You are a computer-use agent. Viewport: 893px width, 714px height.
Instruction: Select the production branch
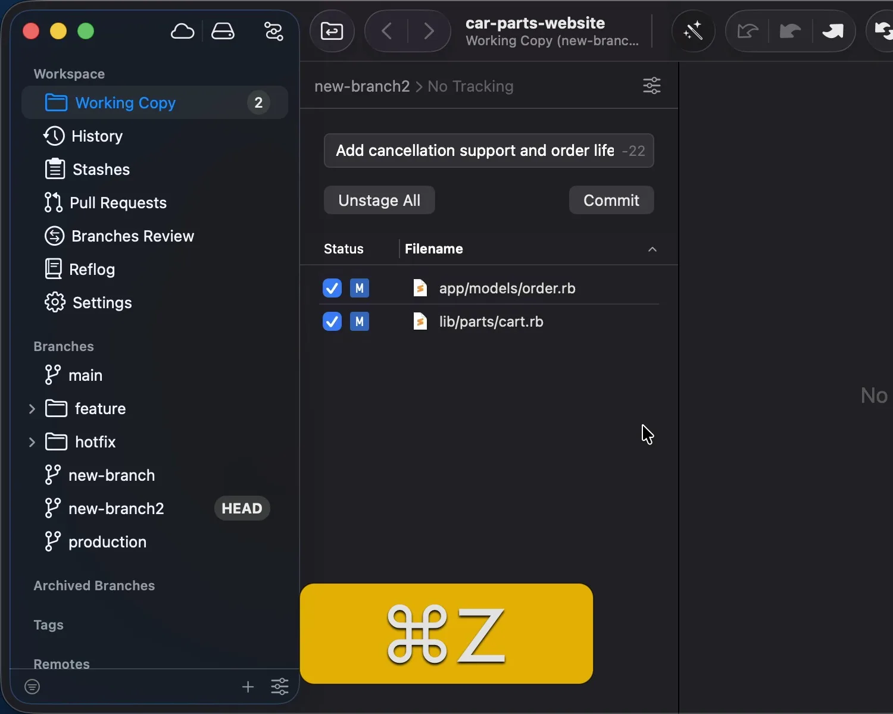tap(155, 542)
